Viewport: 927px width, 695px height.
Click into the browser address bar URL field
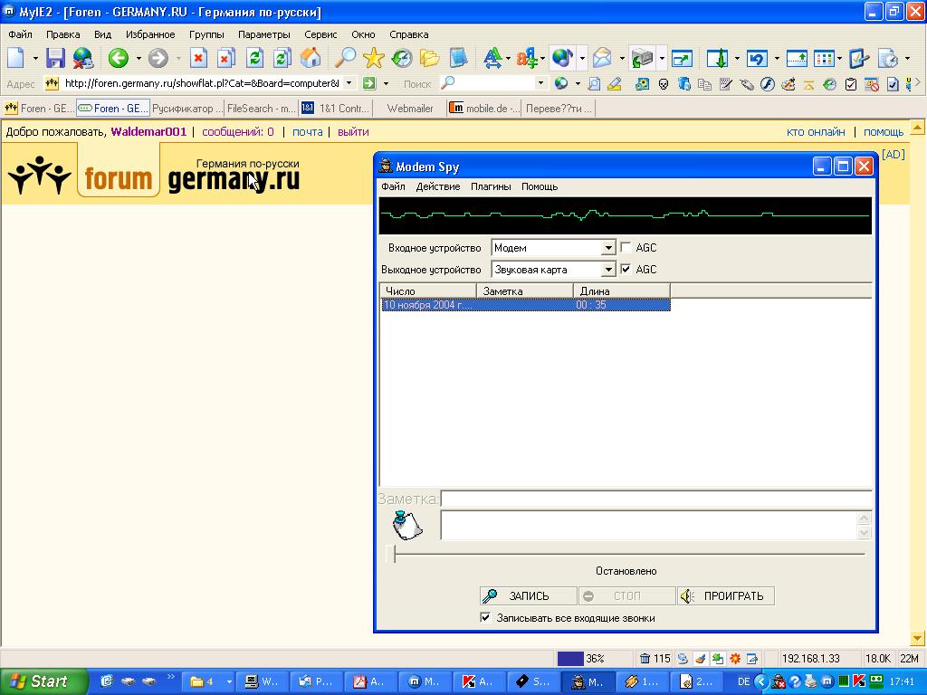point(202,83)
